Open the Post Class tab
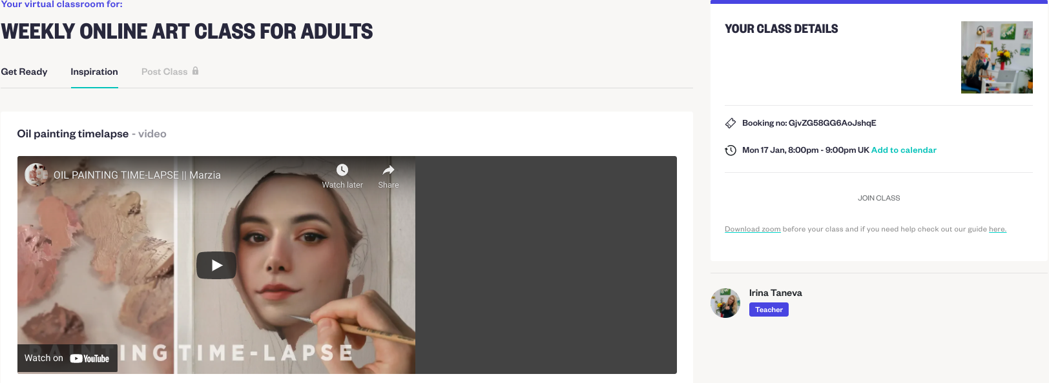 (x=165, y=72)
